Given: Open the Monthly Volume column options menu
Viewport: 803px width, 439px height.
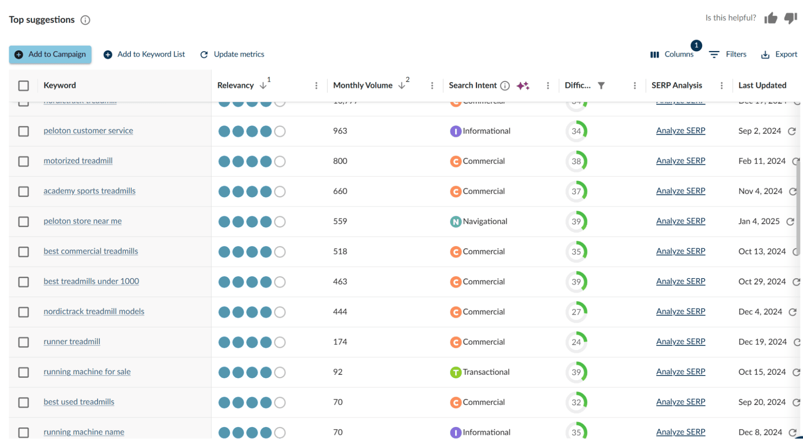Looking at the screenshot, I should [432, 86].
